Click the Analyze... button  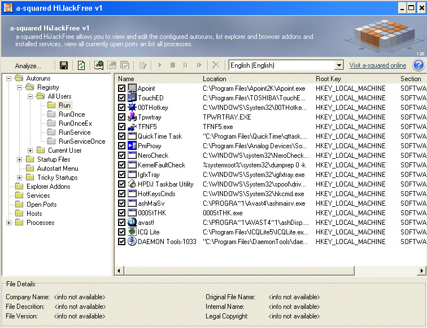(x=28, y=66)
